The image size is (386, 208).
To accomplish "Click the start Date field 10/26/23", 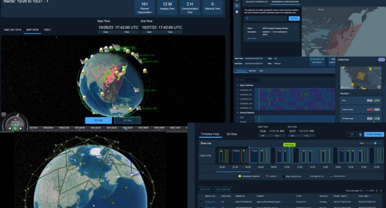I will point(106,27).
